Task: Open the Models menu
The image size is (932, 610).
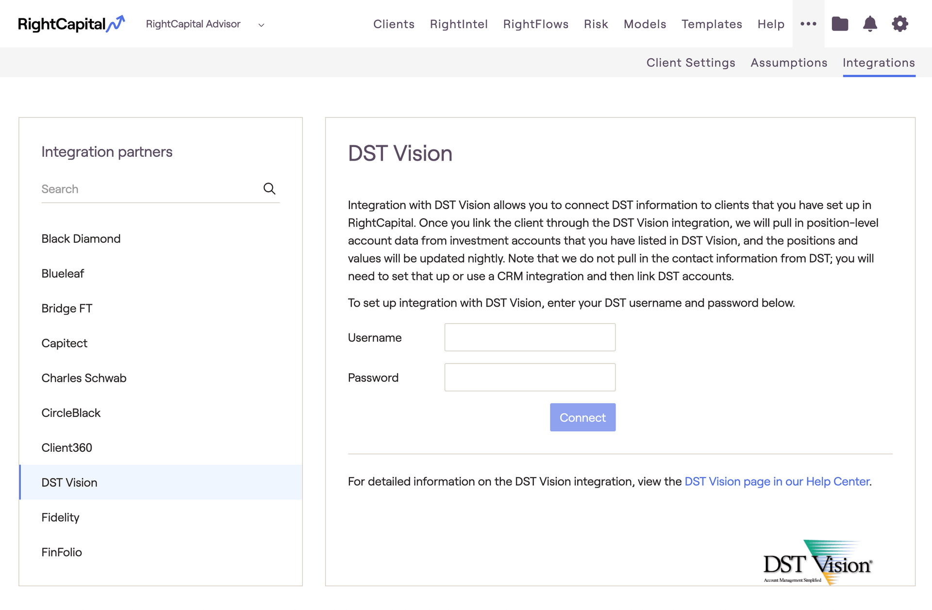Action: [x=645, y=24]
